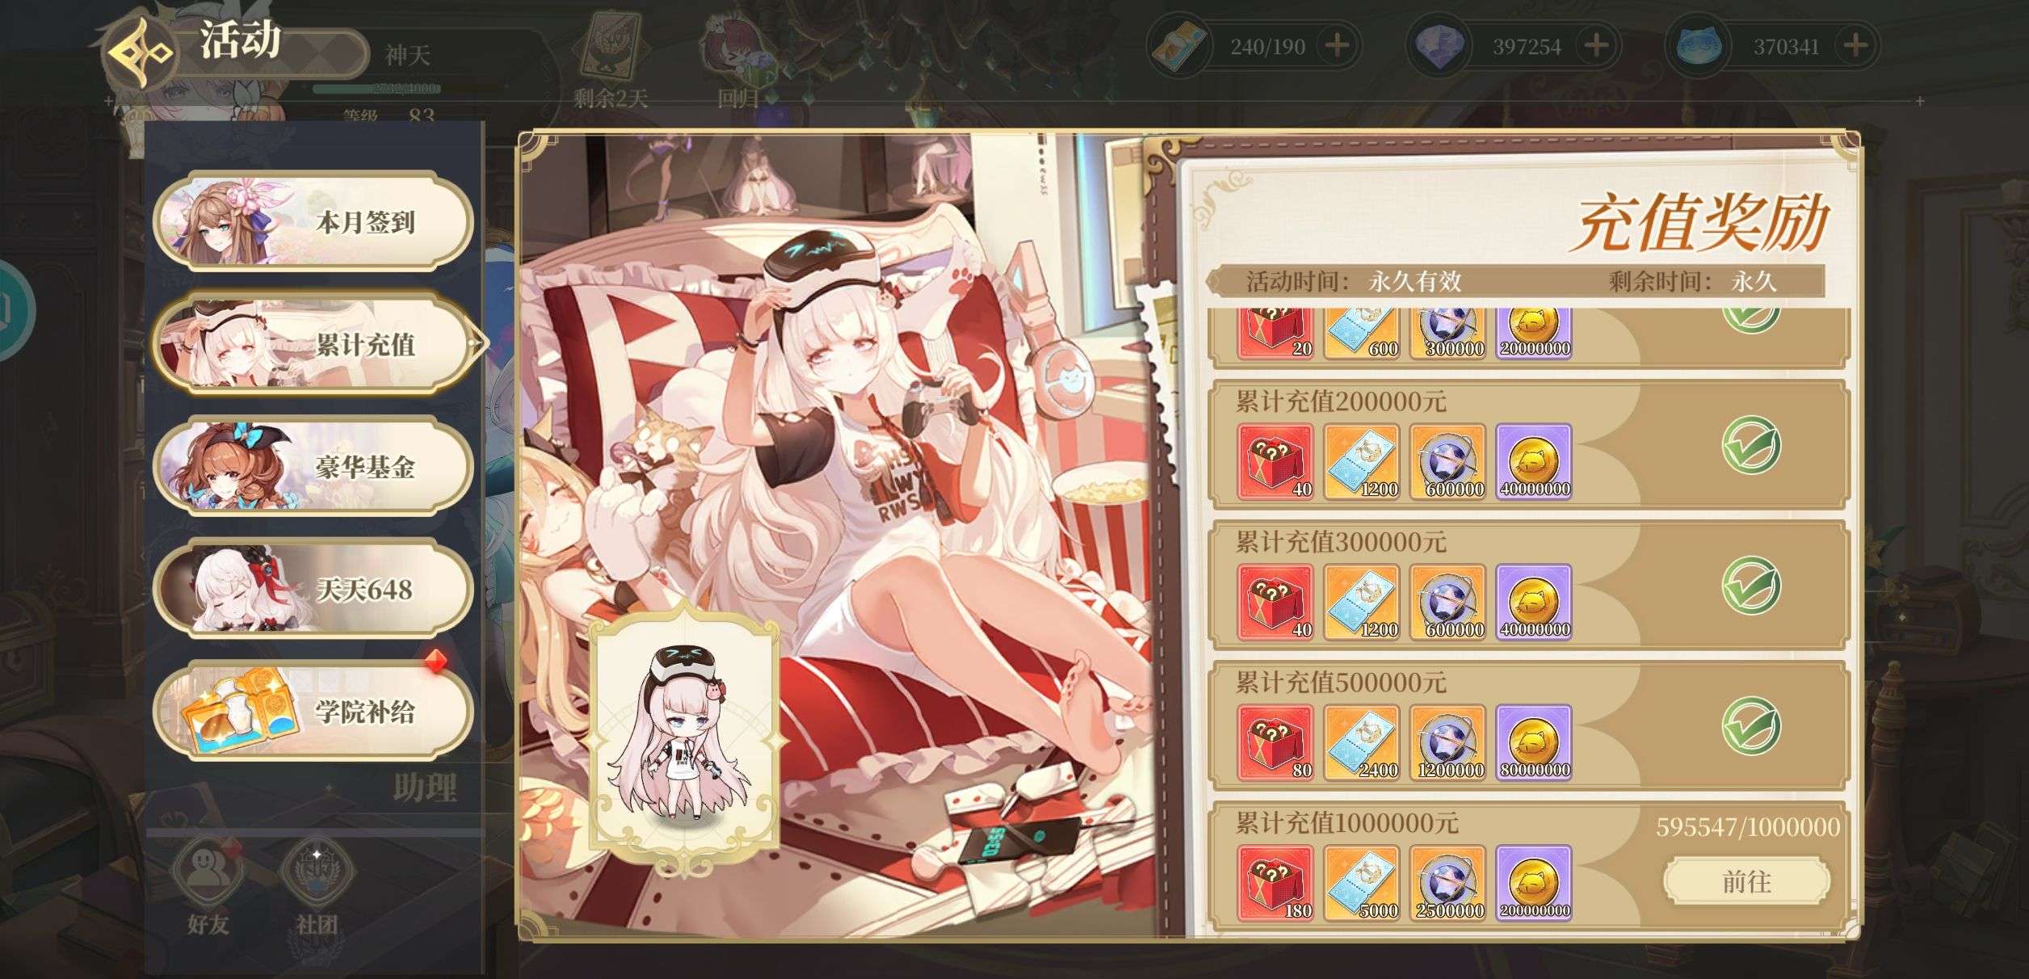Click the 前往 button to recharge
Image resolution: width=2029 pixels, height=979 pixels.
pyautogui.click(x=1746, y=881)
